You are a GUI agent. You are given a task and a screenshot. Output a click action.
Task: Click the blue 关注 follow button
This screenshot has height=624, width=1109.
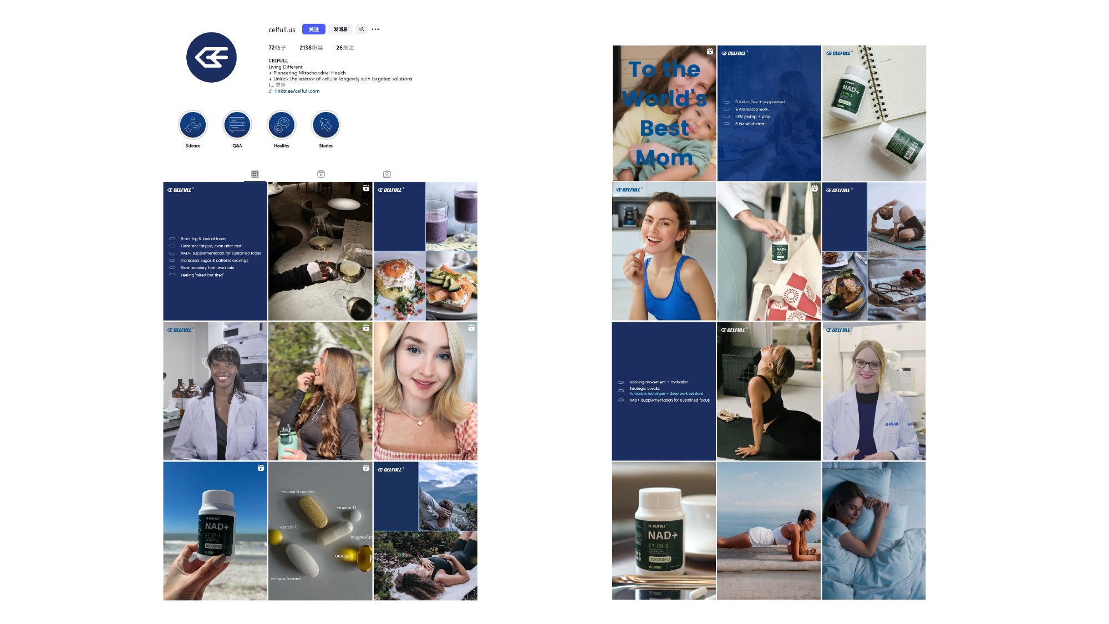click(313, 29)
